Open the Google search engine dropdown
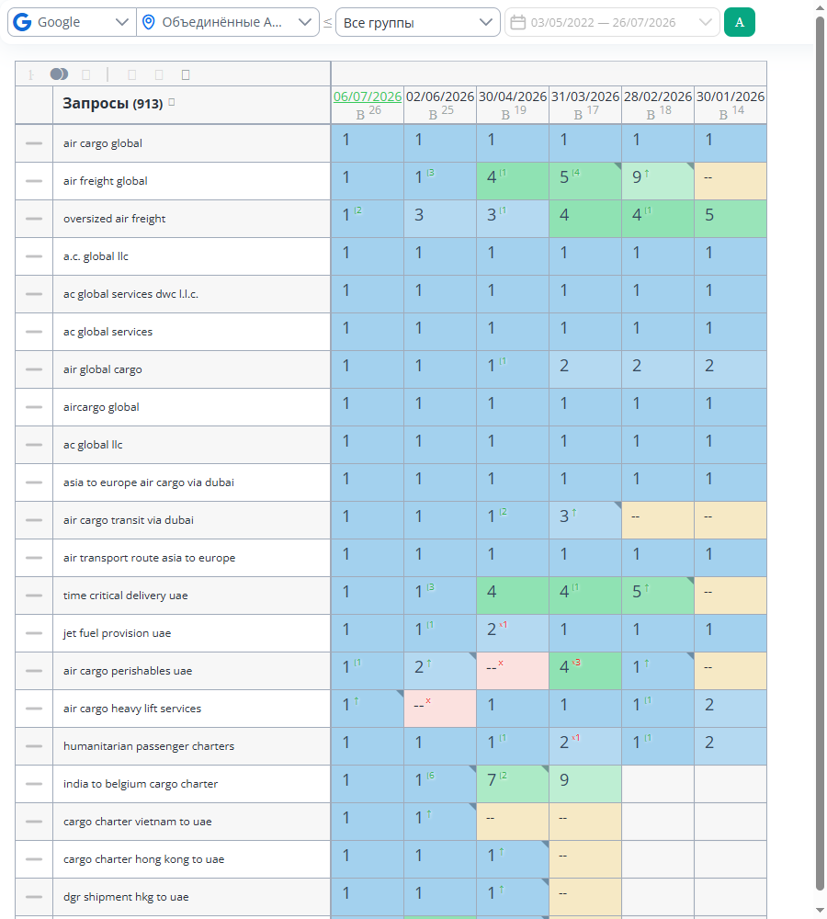This screenshot has width=827, height=919. (x=72, y=22)
